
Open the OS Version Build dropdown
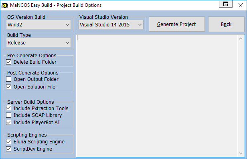(38, 24)
